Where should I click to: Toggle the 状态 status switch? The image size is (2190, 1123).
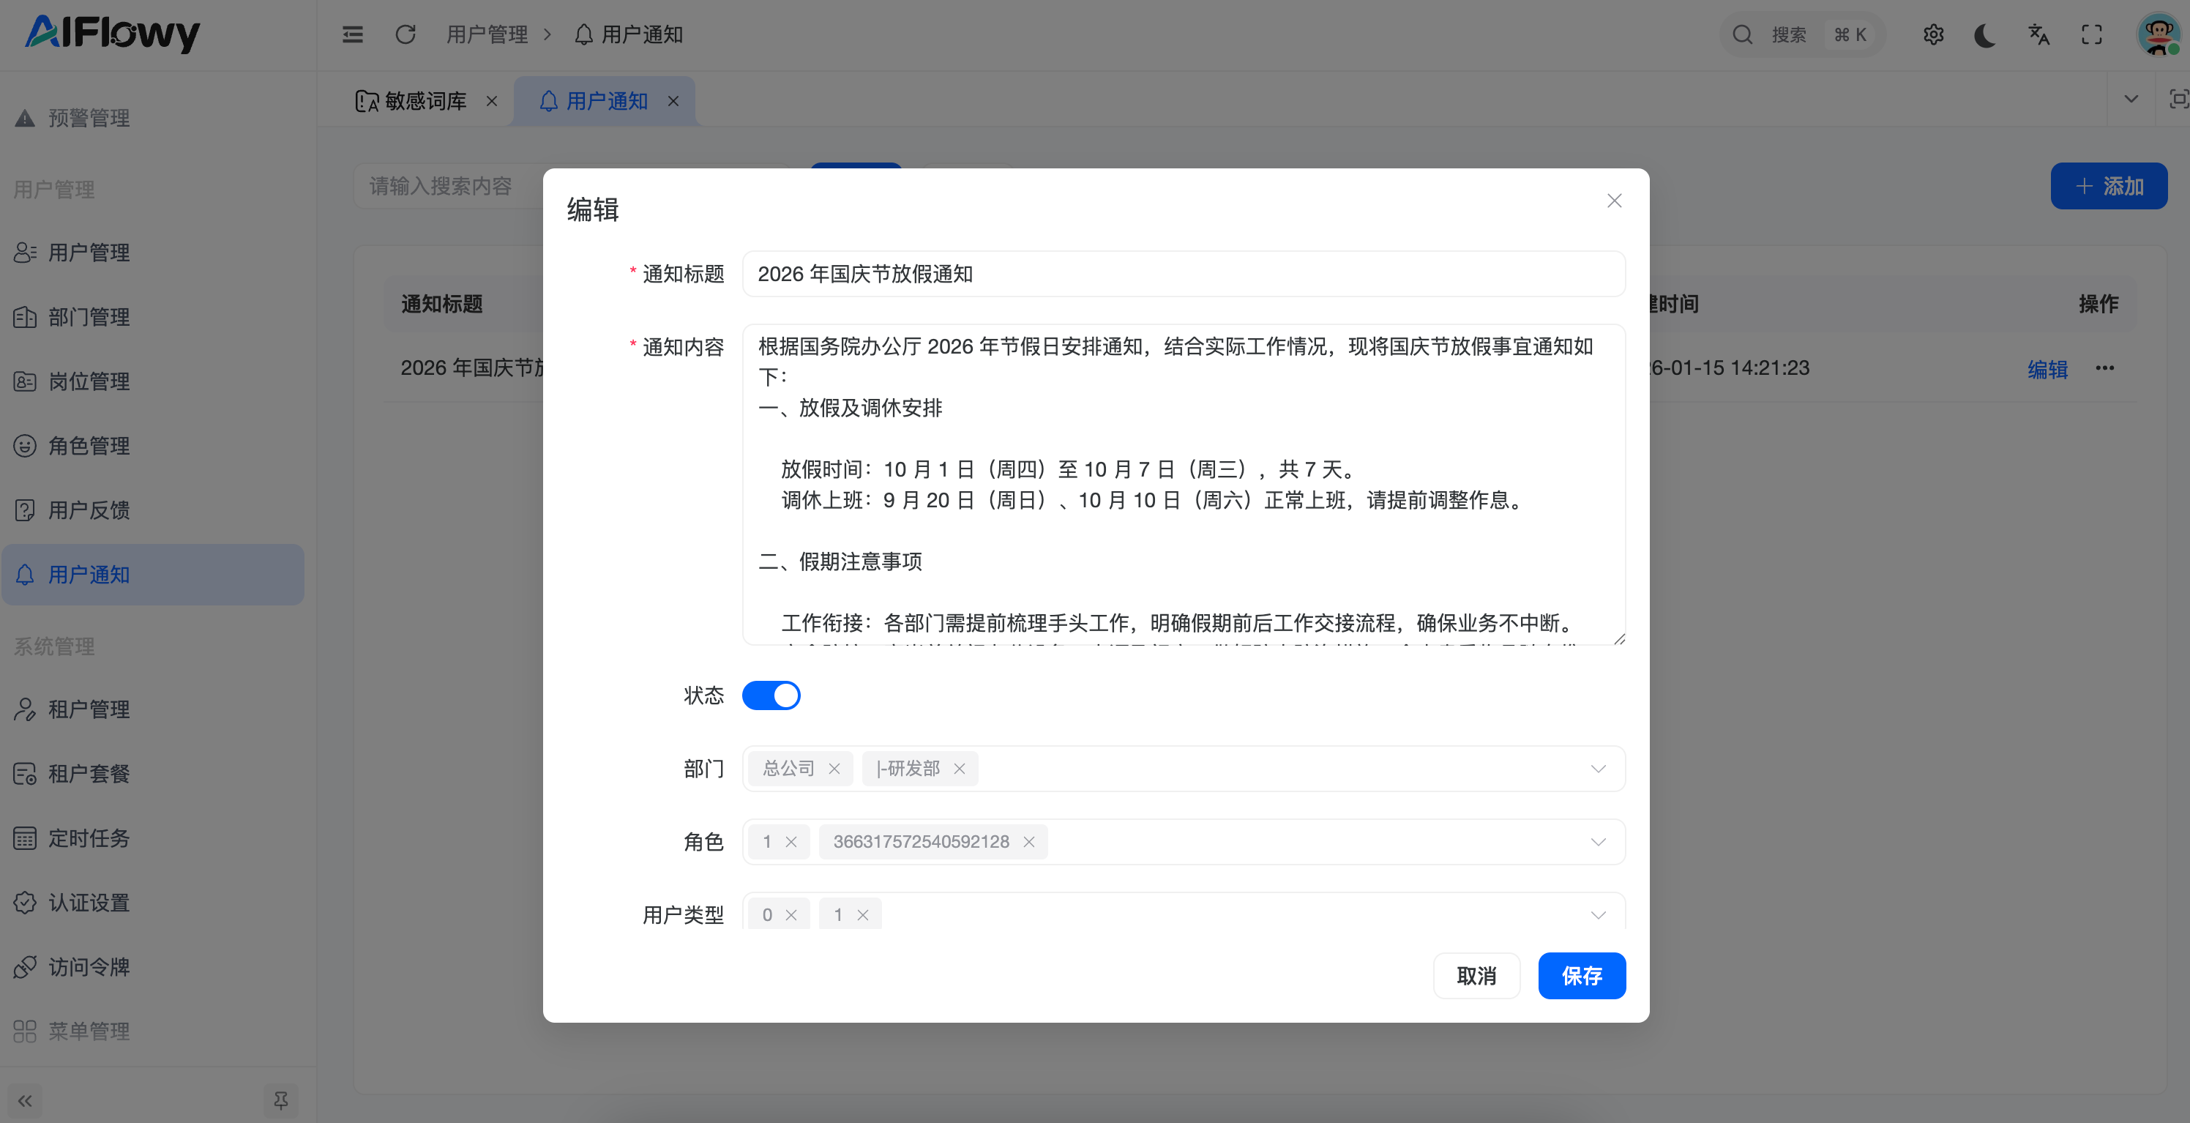click(771, 695)
